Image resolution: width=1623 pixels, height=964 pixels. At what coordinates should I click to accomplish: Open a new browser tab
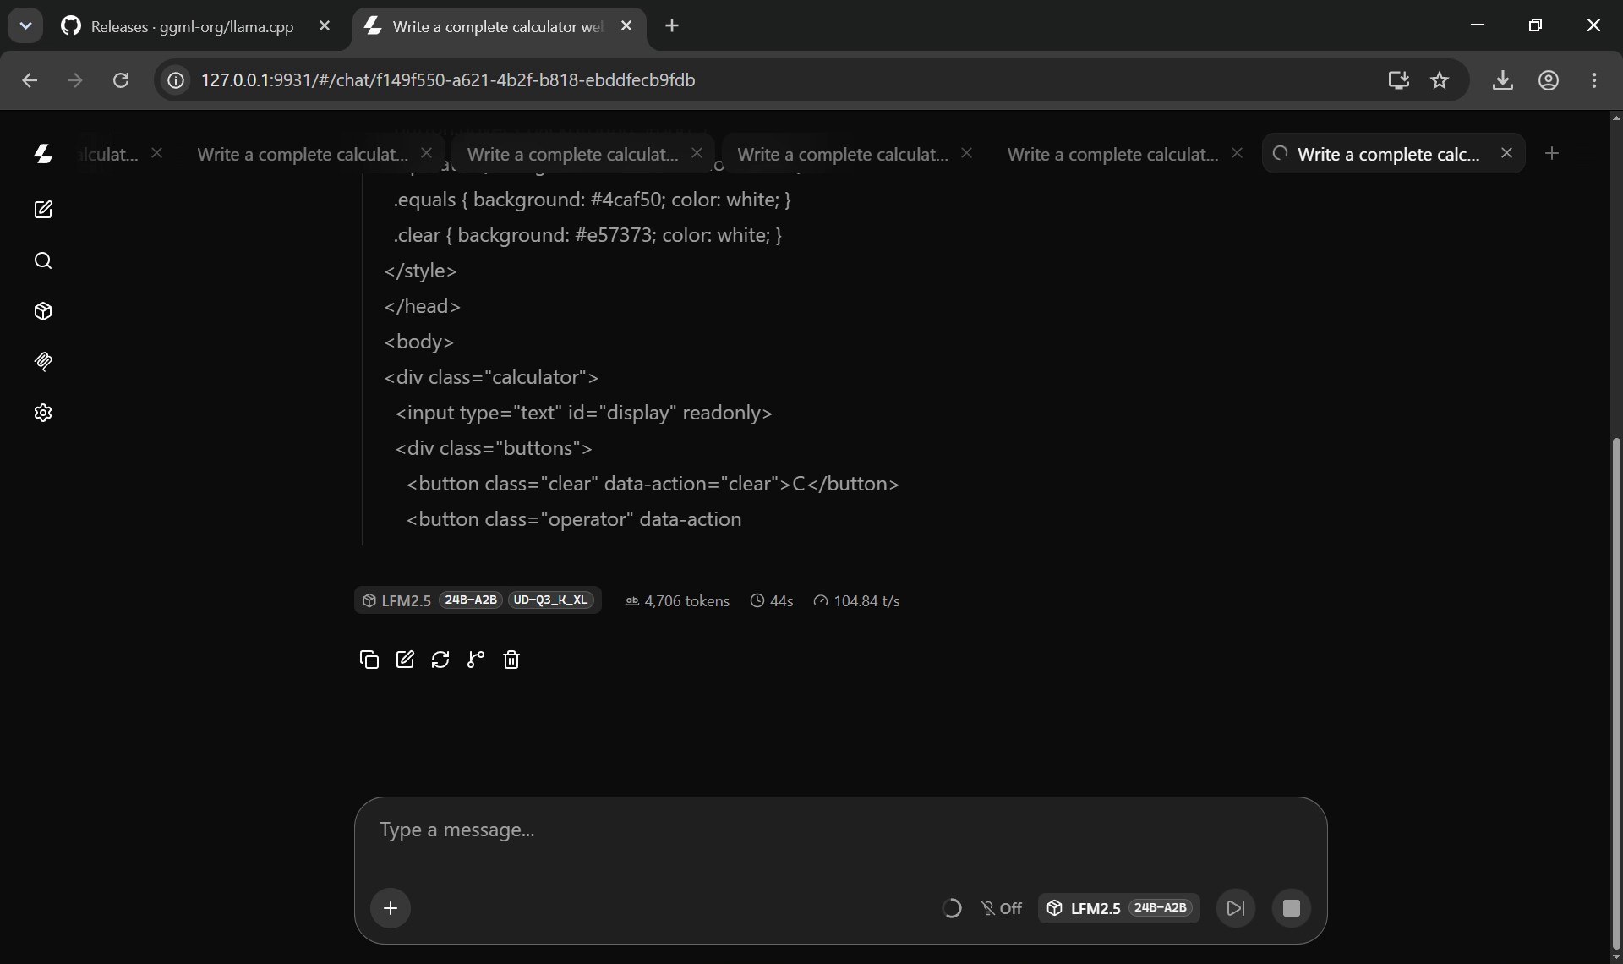point(672,26)
